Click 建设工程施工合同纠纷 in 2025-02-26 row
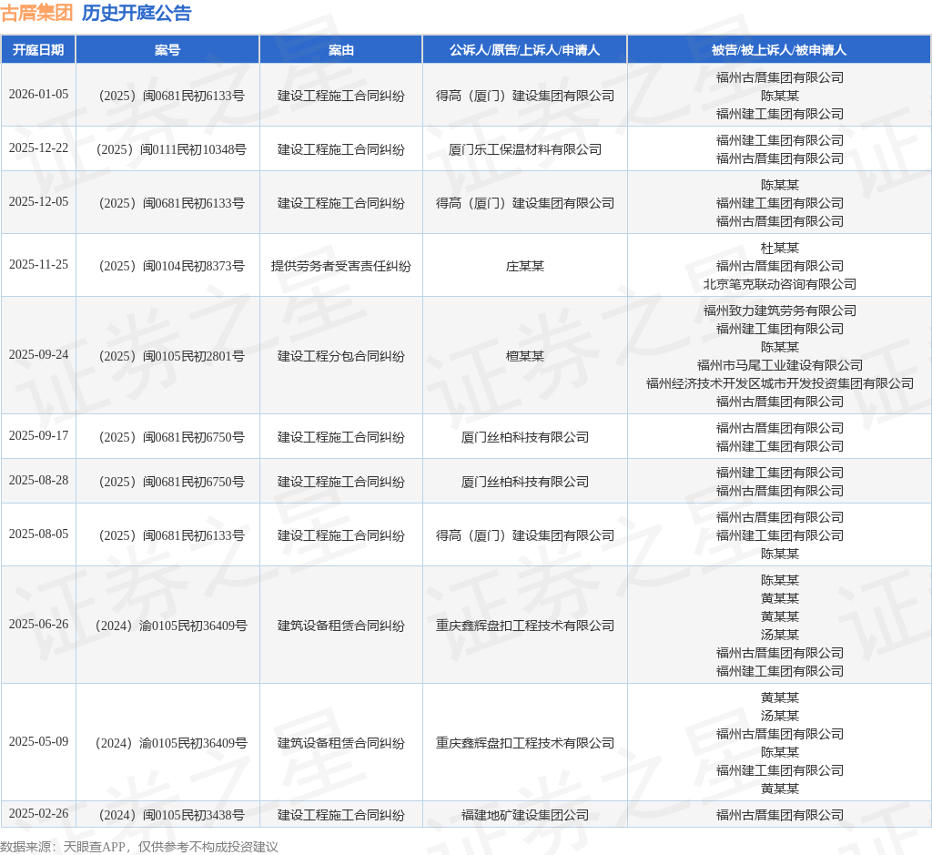This screenshot has height=855, width=932. click(x=340, y=815)
